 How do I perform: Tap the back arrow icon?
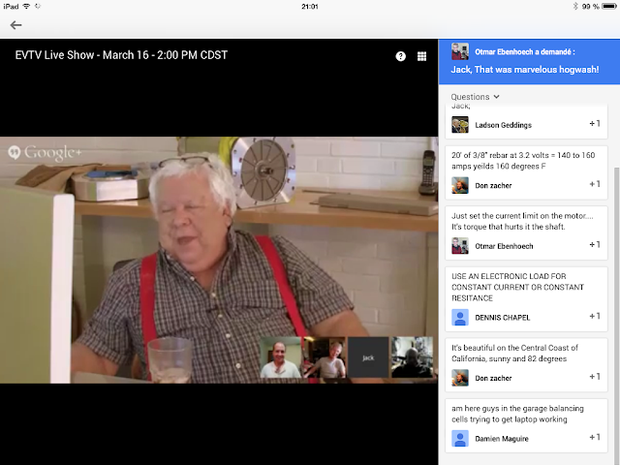click(x=15, y=25)
